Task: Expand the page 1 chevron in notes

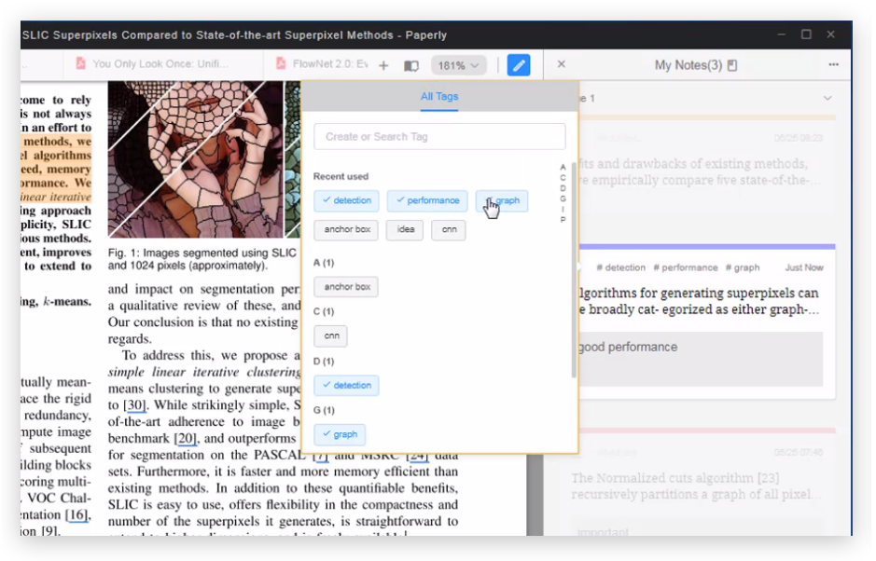Action: [x=827, y=98]
